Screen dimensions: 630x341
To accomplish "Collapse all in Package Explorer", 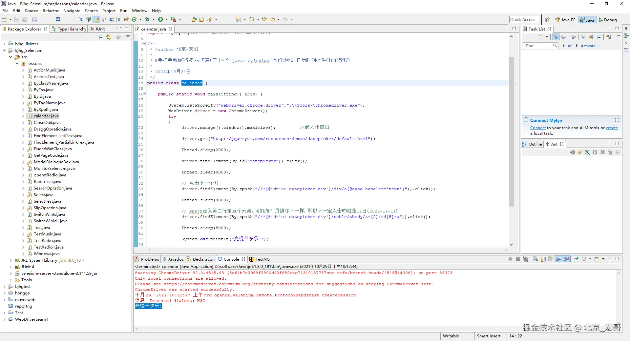I will tap(101, 37).
